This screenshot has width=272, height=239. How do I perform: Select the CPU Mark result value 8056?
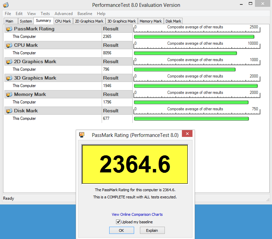point(107,53)
